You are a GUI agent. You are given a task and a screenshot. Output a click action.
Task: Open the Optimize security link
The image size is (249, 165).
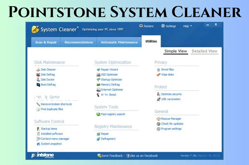click(x=171, y=94)
